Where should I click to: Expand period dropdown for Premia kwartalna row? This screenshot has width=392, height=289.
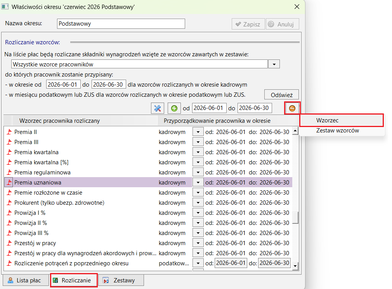click(198, 152)
